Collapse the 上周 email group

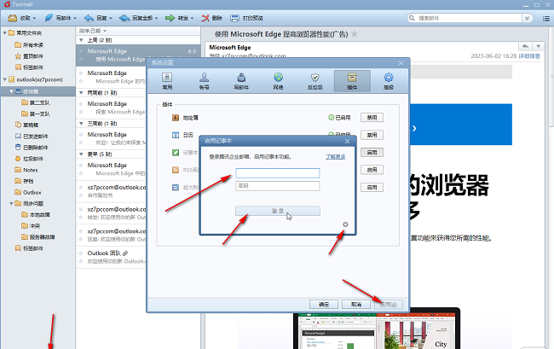point(82,40)
